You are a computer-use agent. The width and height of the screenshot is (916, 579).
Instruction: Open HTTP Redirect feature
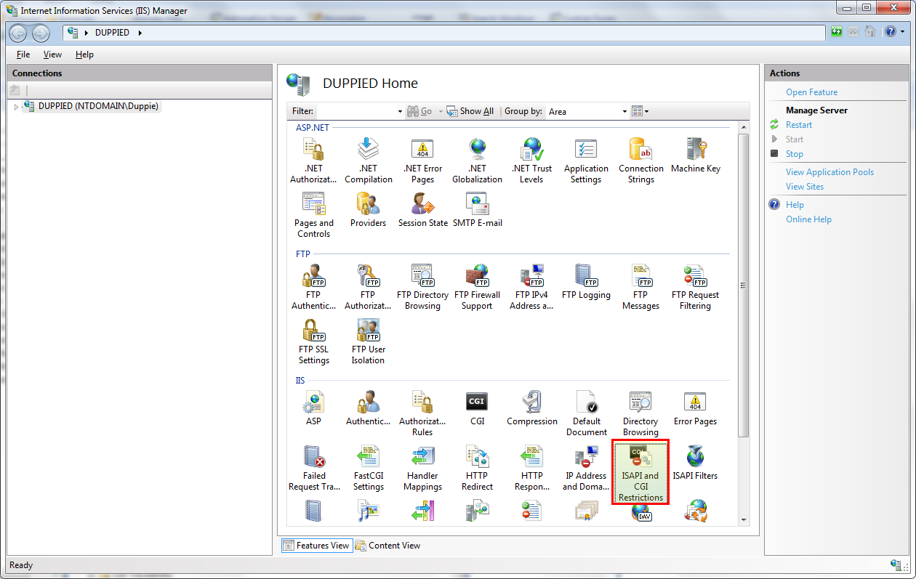pyautogui.click(x=477, y=469)
